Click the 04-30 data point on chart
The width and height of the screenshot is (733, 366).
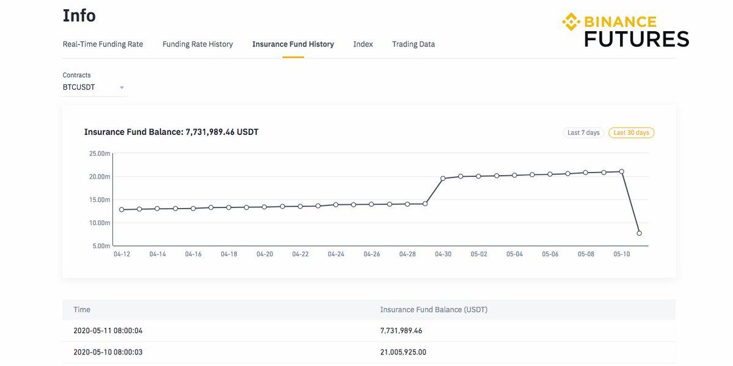[443, 179]
